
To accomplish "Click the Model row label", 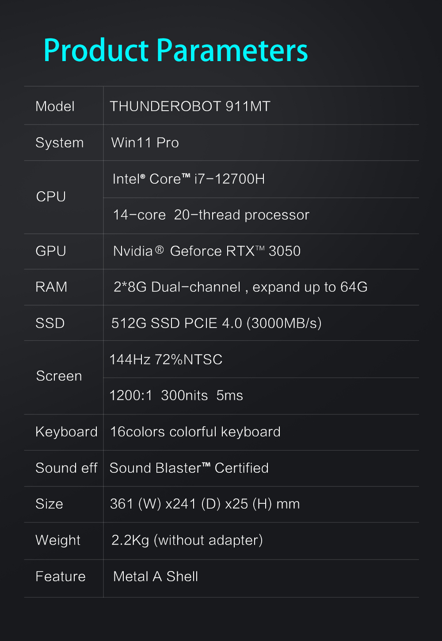I will tap(55, 106).
